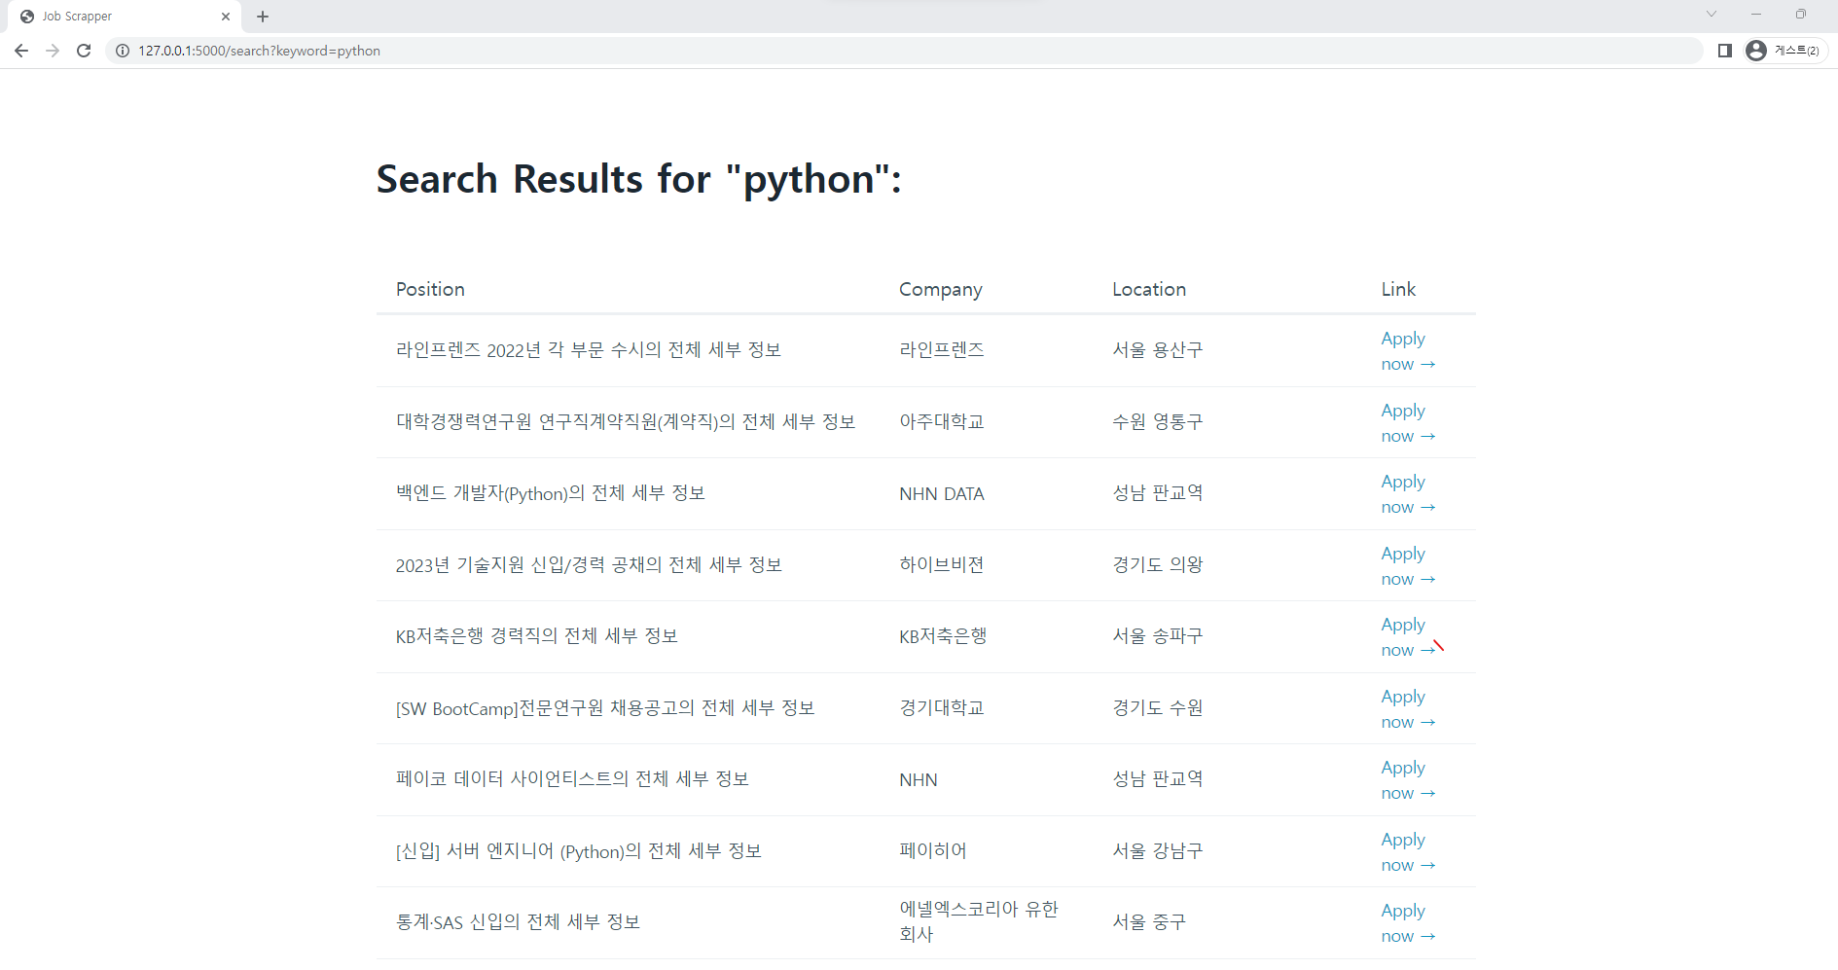The height and width of the screenshot is (970, 1838).
Task: Click the 하이브비젼 company cell
Action: (x=942, y=565)
